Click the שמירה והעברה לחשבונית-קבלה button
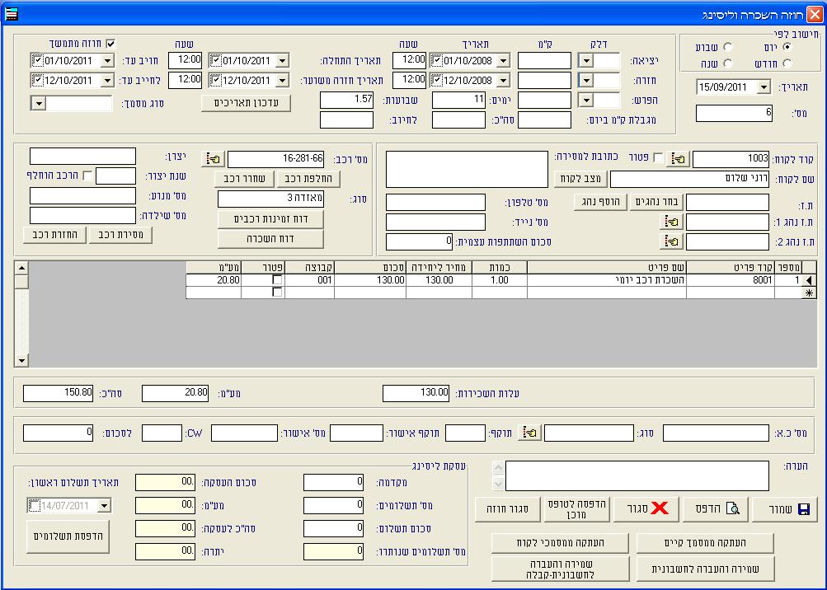This screenshot has width=827, height=590. (x=560, y=569)
